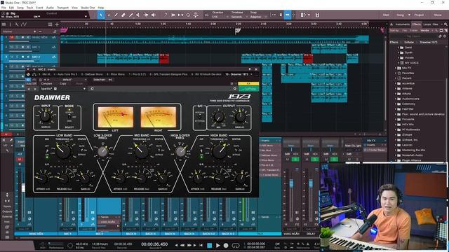The image size is (449, 252).
Task: Open the Song menu
Action: click(20, 8)
